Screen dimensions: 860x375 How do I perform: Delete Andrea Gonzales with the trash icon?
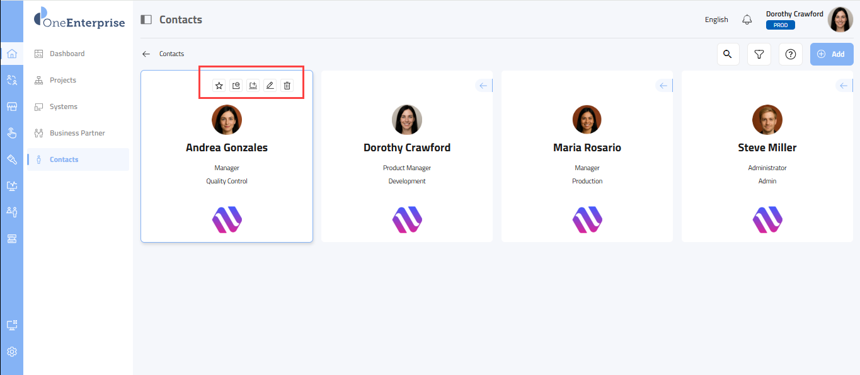click(x=287, y=86)
